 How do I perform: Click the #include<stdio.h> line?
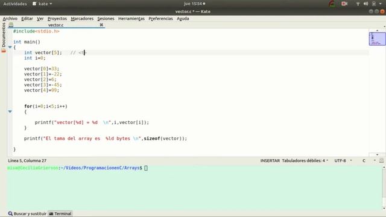tap(36, 31)
